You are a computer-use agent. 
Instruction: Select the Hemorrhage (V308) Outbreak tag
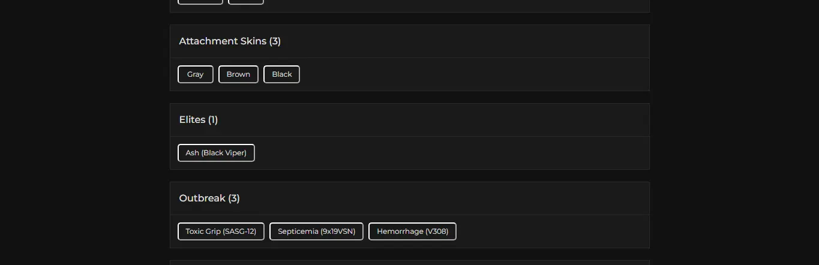pos(412,231)
